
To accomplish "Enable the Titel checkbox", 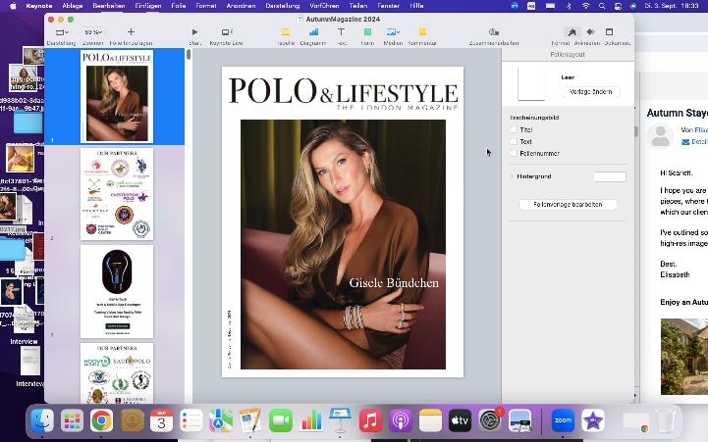I will (x=514, y=129).
